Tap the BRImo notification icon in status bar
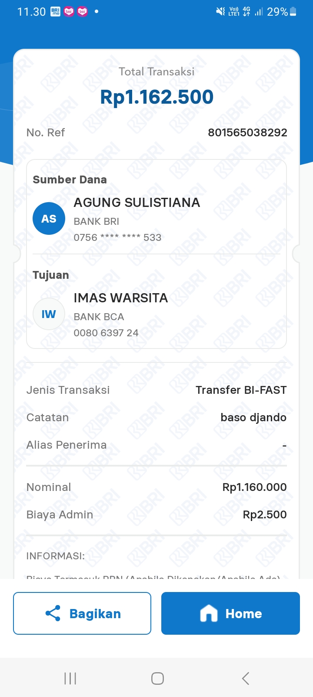 tap(56, 12)
